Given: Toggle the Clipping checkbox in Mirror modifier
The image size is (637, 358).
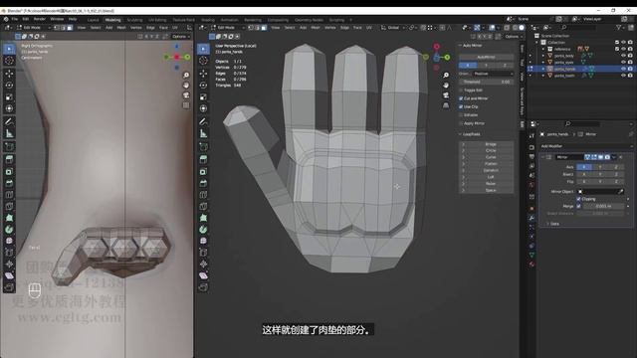Looking at the screenshot, I should (x=578, y=199).
